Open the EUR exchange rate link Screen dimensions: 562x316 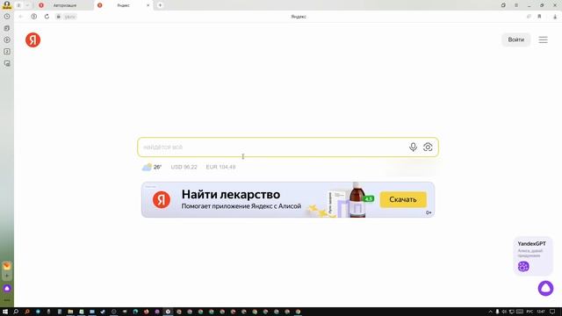[x=220, y=167]
